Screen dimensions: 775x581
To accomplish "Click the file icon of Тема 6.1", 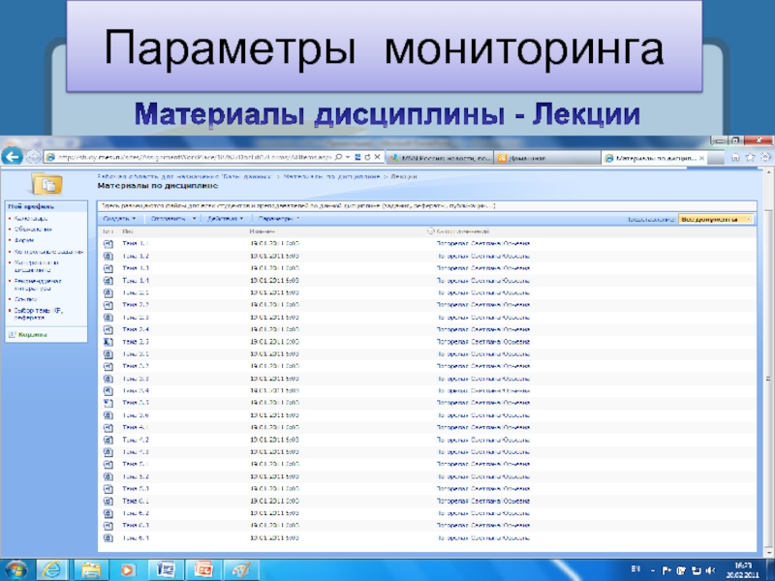I will (108, 501).
